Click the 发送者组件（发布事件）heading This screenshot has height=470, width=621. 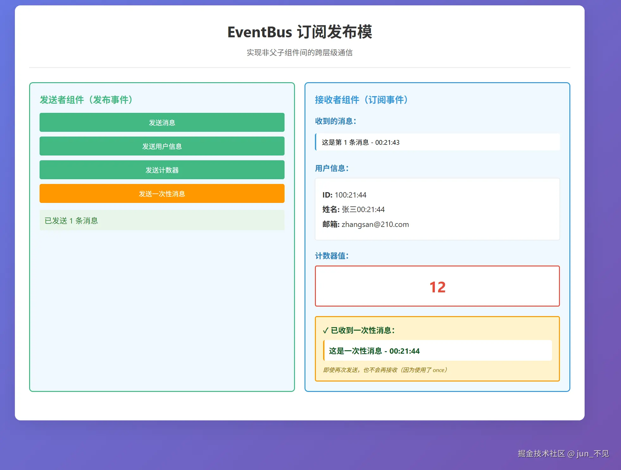pos(86,100)
